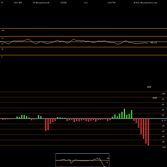The width and height of the screenshot is (167, 167).
Task: Click the 40 label on MR axis
Action: pyautogui.click(x=163, y=110)
